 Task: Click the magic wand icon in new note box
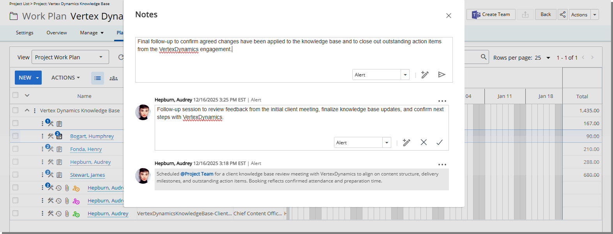(425, 74)
